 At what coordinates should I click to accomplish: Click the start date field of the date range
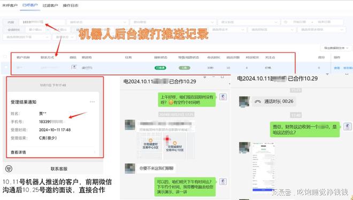pos(300,22)
